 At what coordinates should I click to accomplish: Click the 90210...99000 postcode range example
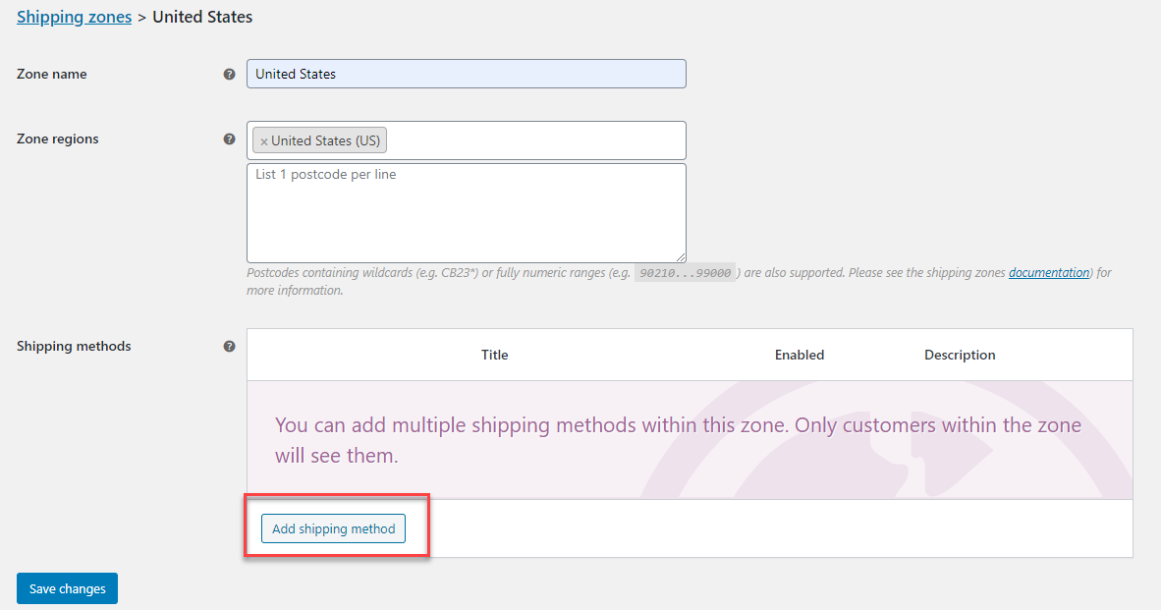685,272
